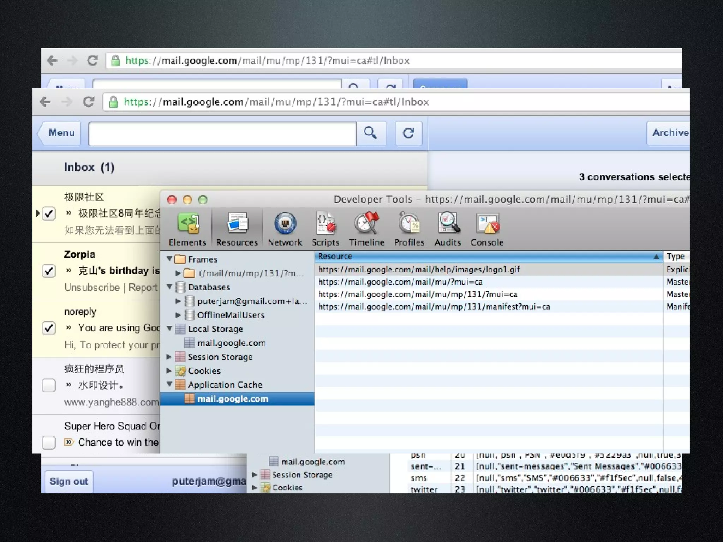Click the green padlock in front address bar
The width and height of the screenshot is (723, 542).
[113, 102]
